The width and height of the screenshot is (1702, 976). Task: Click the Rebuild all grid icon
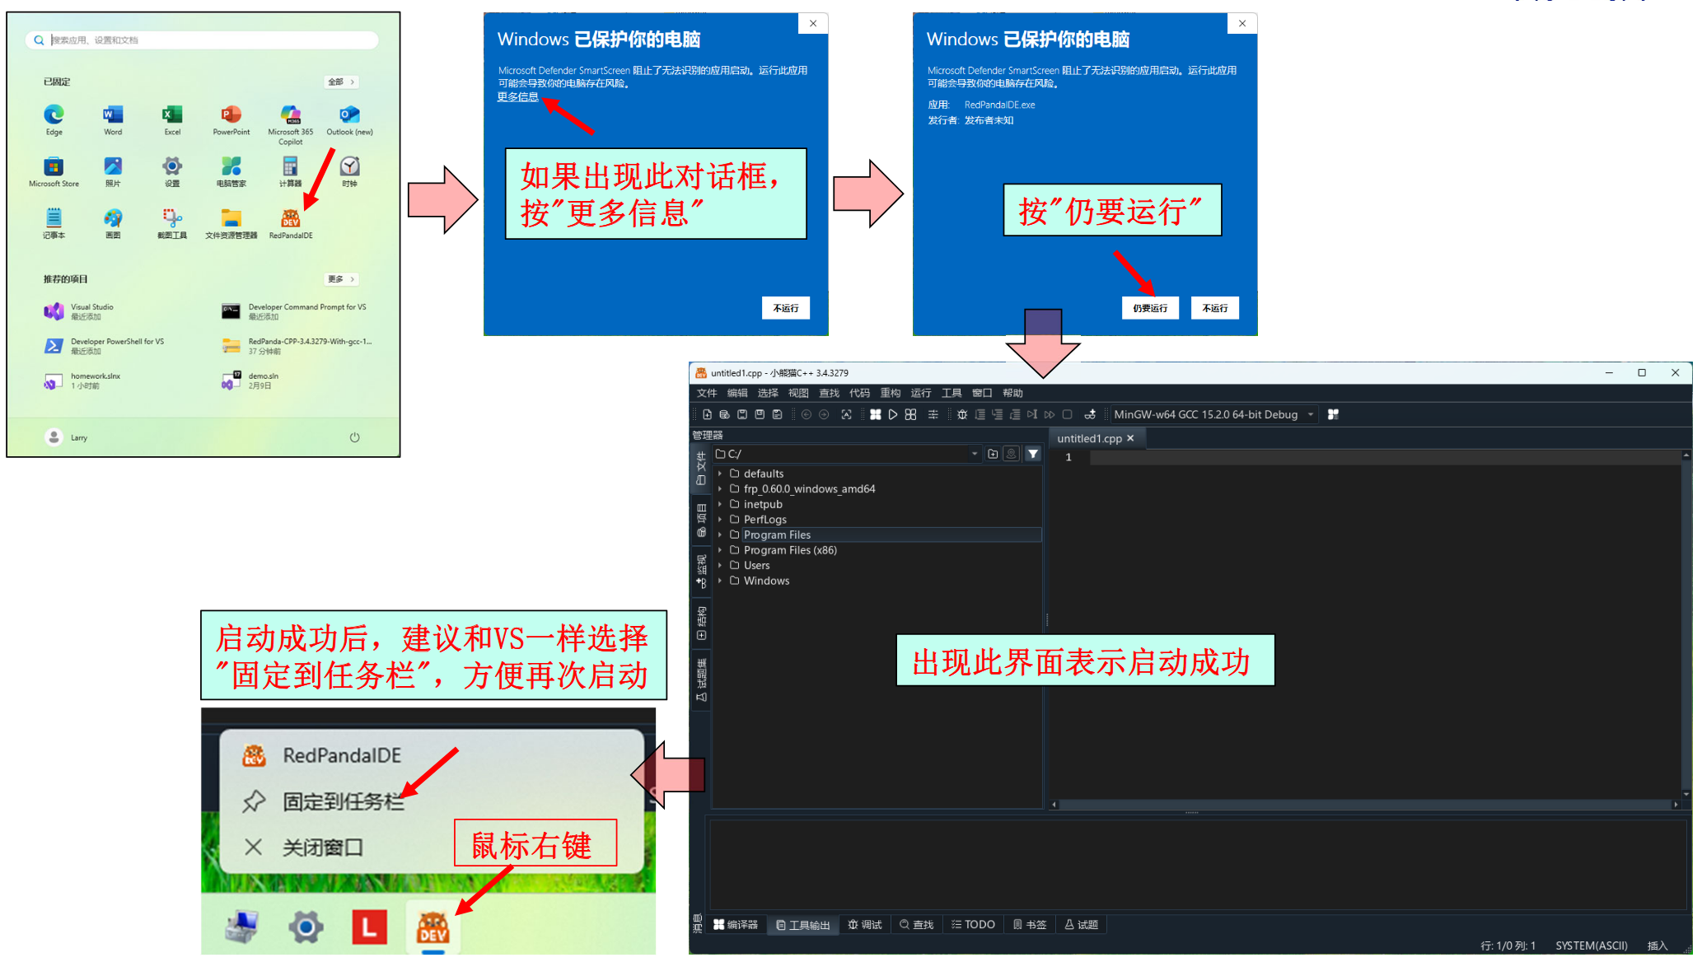pos(910,414)
